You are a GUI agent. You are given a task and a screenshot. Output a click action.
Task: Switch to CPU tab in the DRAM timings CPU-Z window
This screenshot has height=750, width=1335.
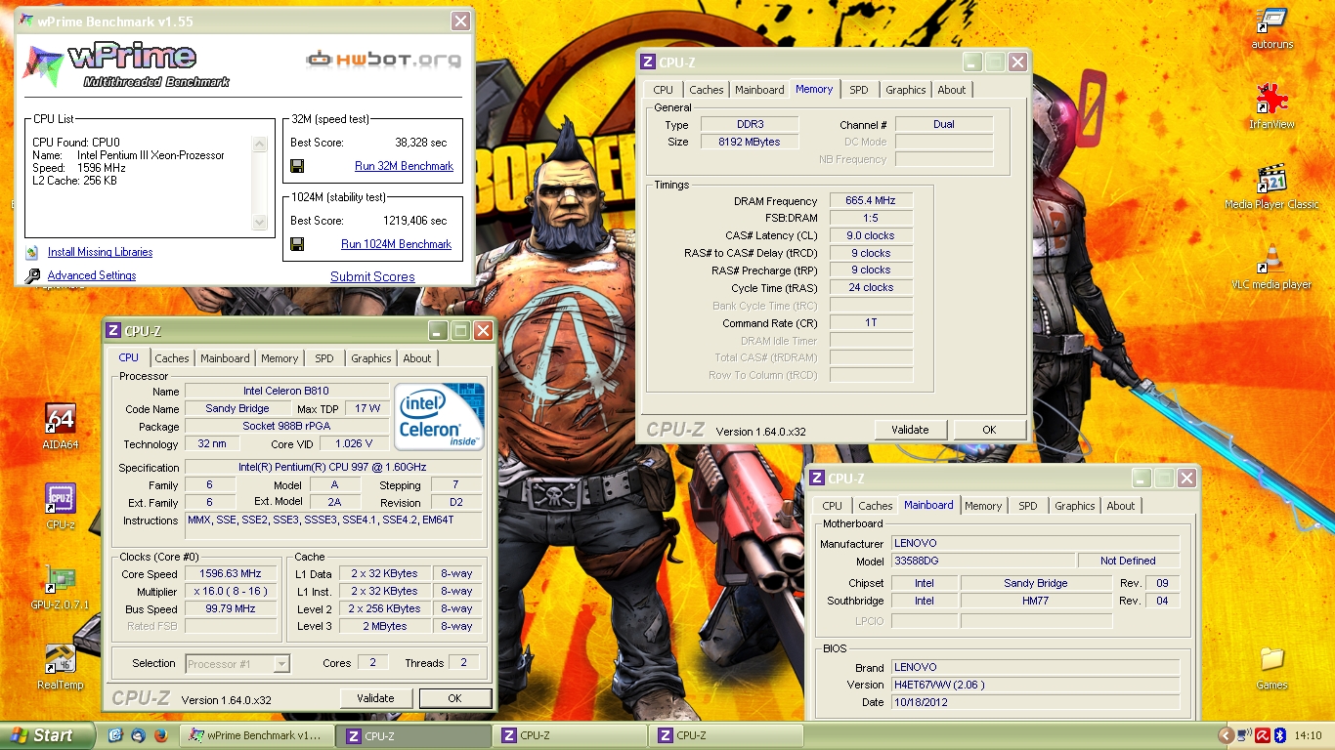664,90
